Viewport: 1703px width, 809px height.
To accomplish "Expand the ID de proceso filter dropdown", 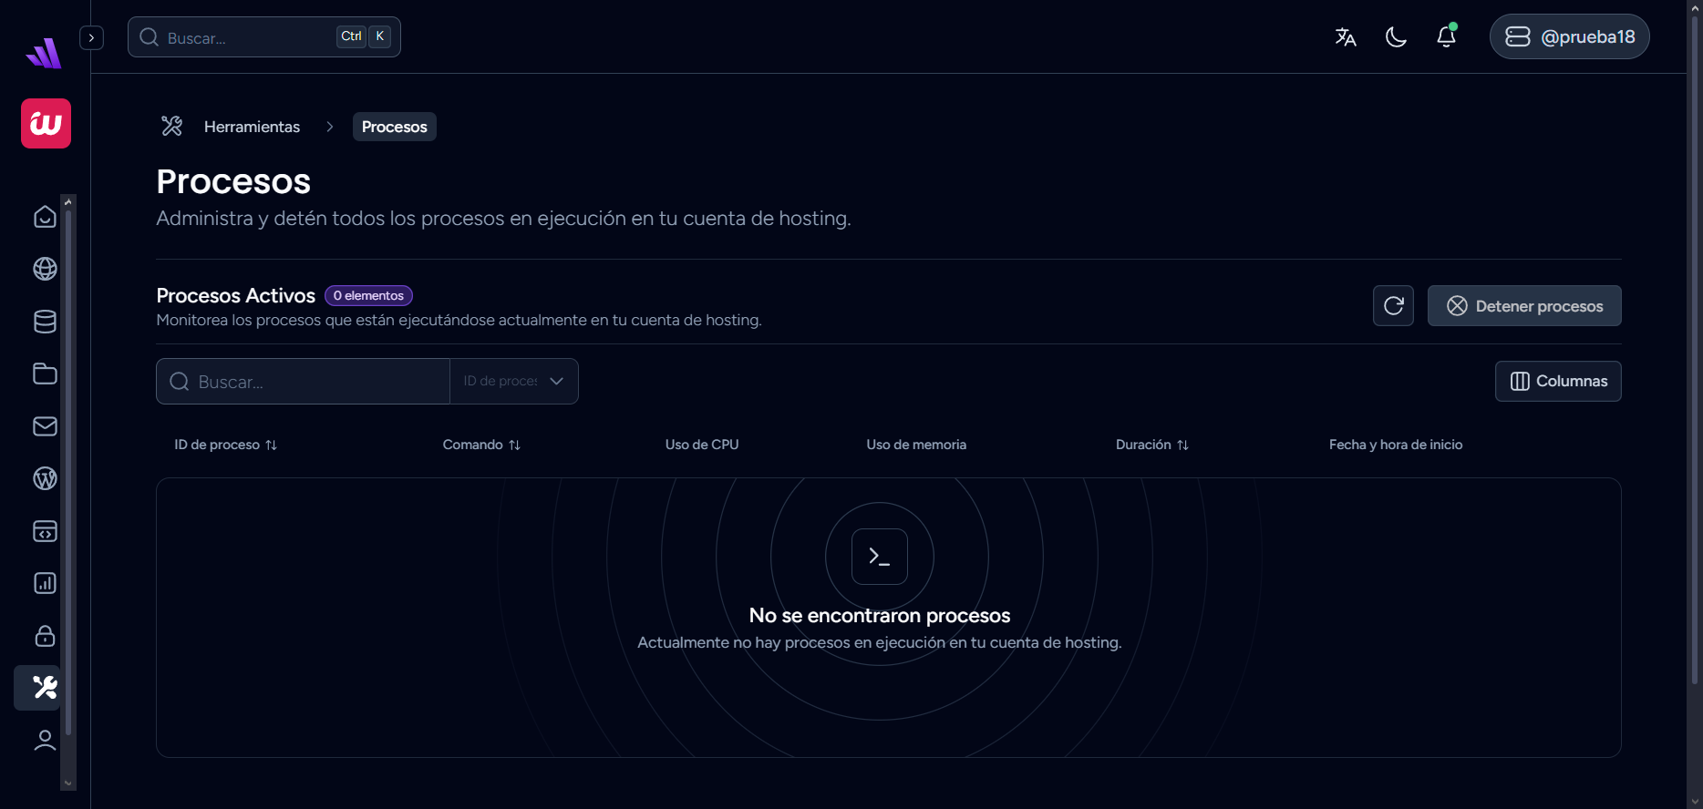I will [514, 381].
